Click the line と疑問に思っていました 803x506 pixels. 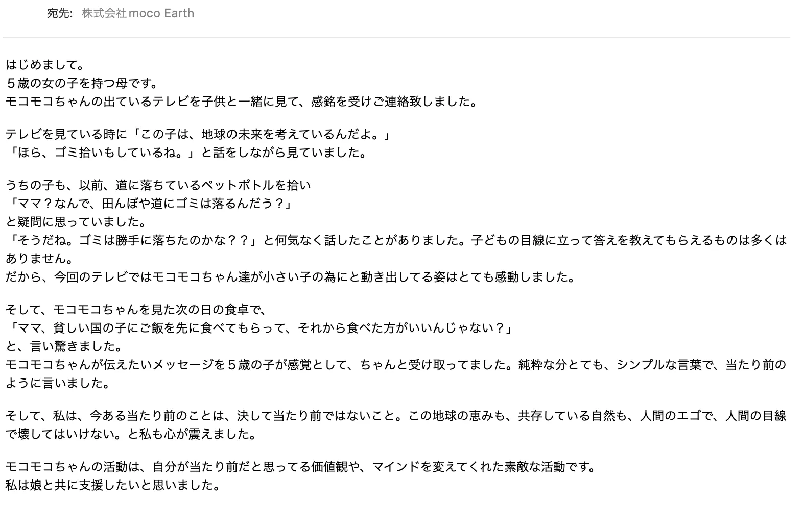pyautogui.click(x=76, y=222)
